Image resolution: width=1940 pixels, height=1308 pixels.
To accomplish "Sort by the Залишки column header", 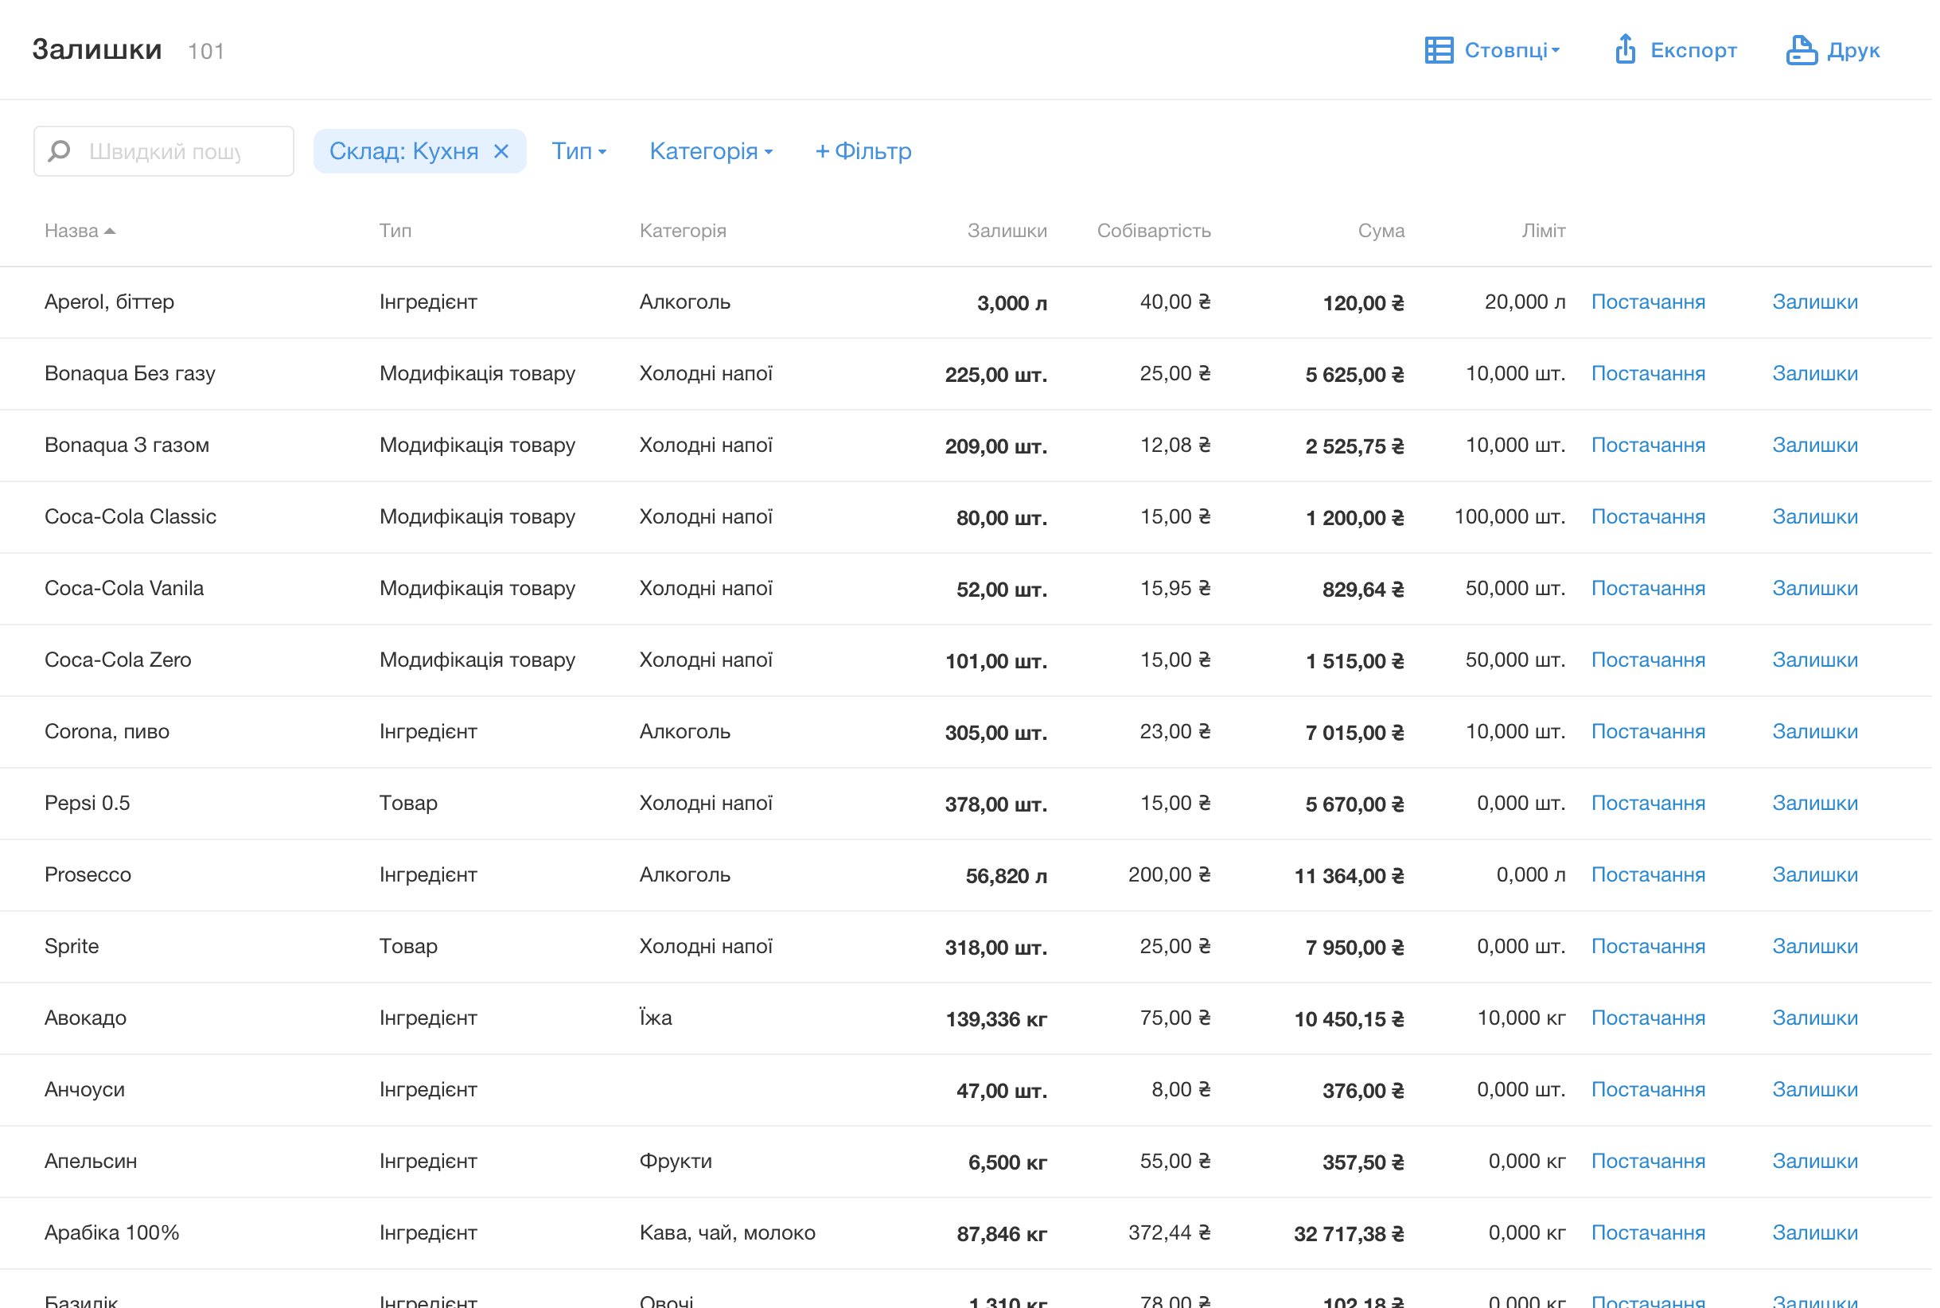I will coord(1006,230).
